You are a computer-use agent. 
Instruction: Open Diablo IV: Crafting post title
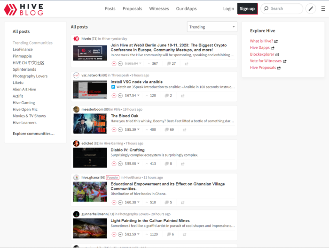(127, 150)
